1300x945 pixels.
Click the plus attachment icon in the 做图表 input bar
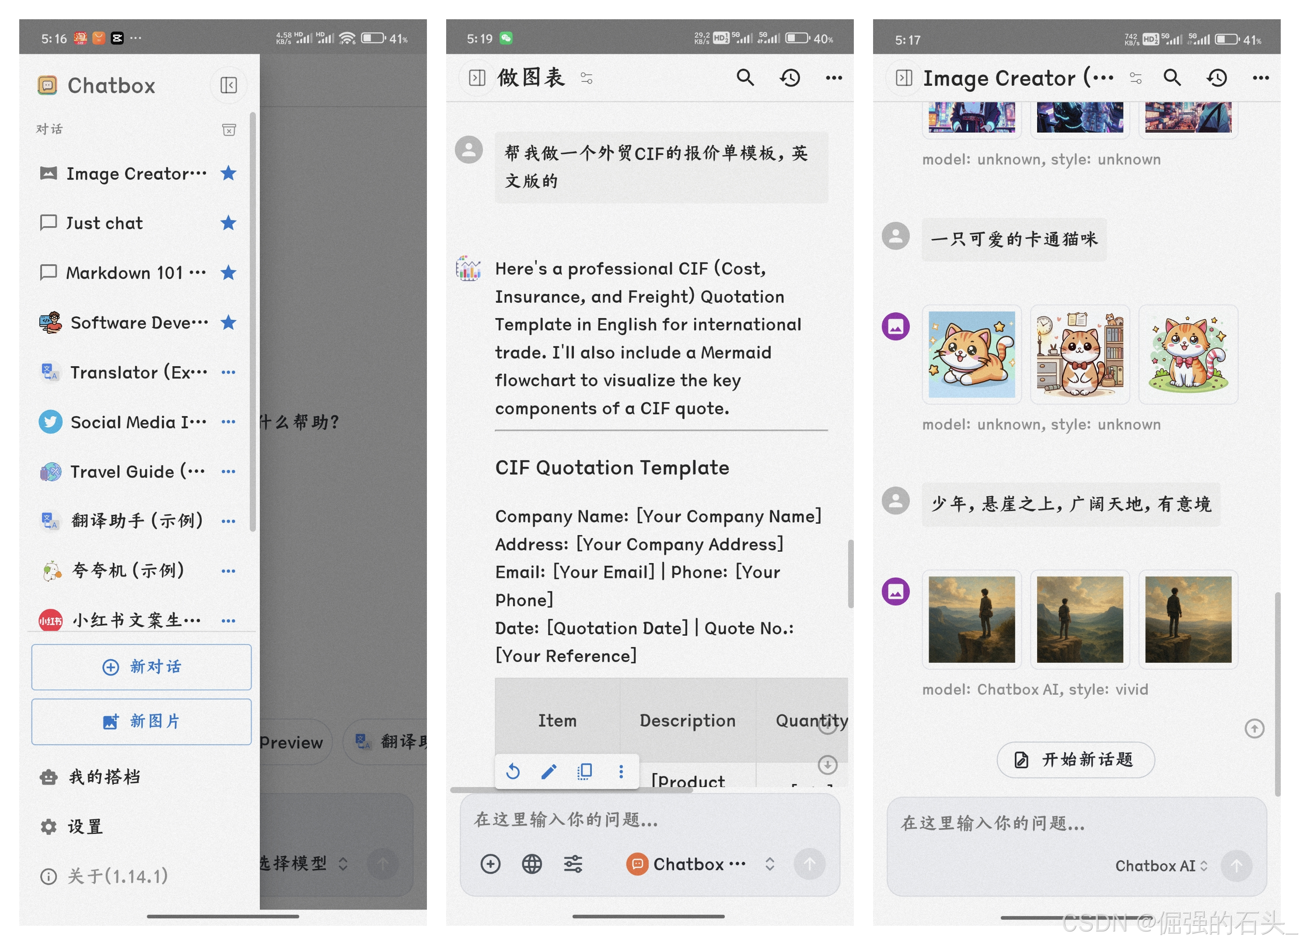490,864
